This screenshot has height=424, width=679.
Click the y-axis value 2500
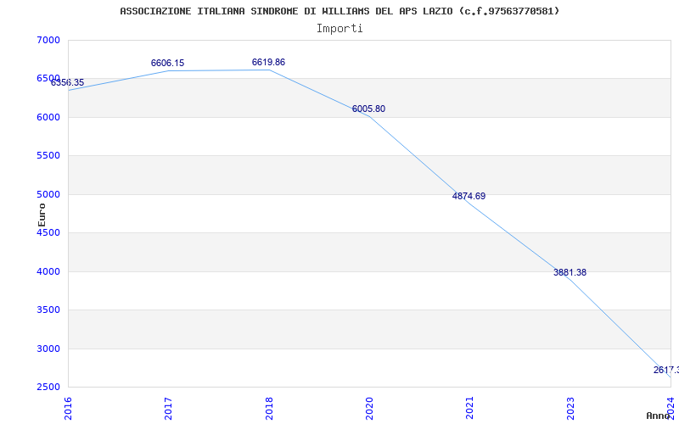pyautogui.click(x=48, y=388)
